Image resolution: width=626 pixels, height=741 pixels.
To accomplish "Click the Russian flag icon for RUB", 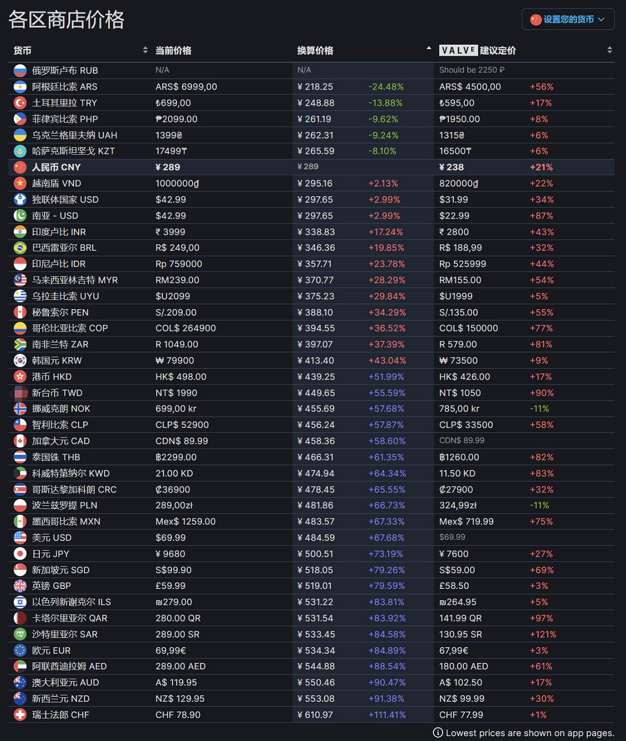I will (20, 70).
